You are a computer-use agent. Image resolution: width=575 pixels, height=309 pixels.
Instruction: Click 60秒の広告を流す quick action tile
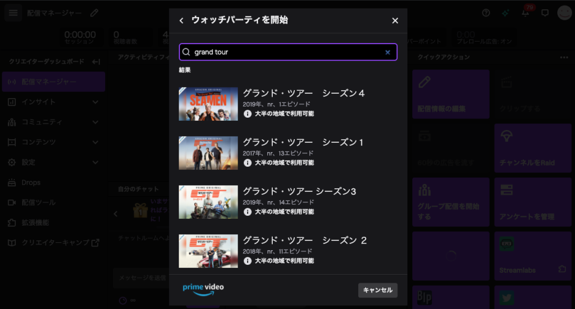coord(451,148)
